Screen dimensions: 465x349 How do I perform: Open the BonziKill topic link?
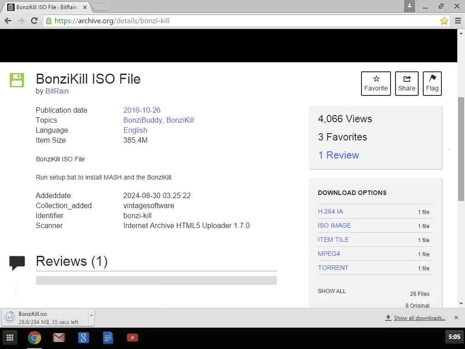coord(180,120)
